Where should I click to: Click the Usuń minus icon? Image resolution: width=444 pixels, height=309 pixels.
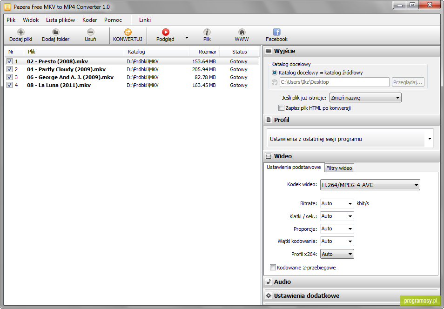tap(90, 32)
